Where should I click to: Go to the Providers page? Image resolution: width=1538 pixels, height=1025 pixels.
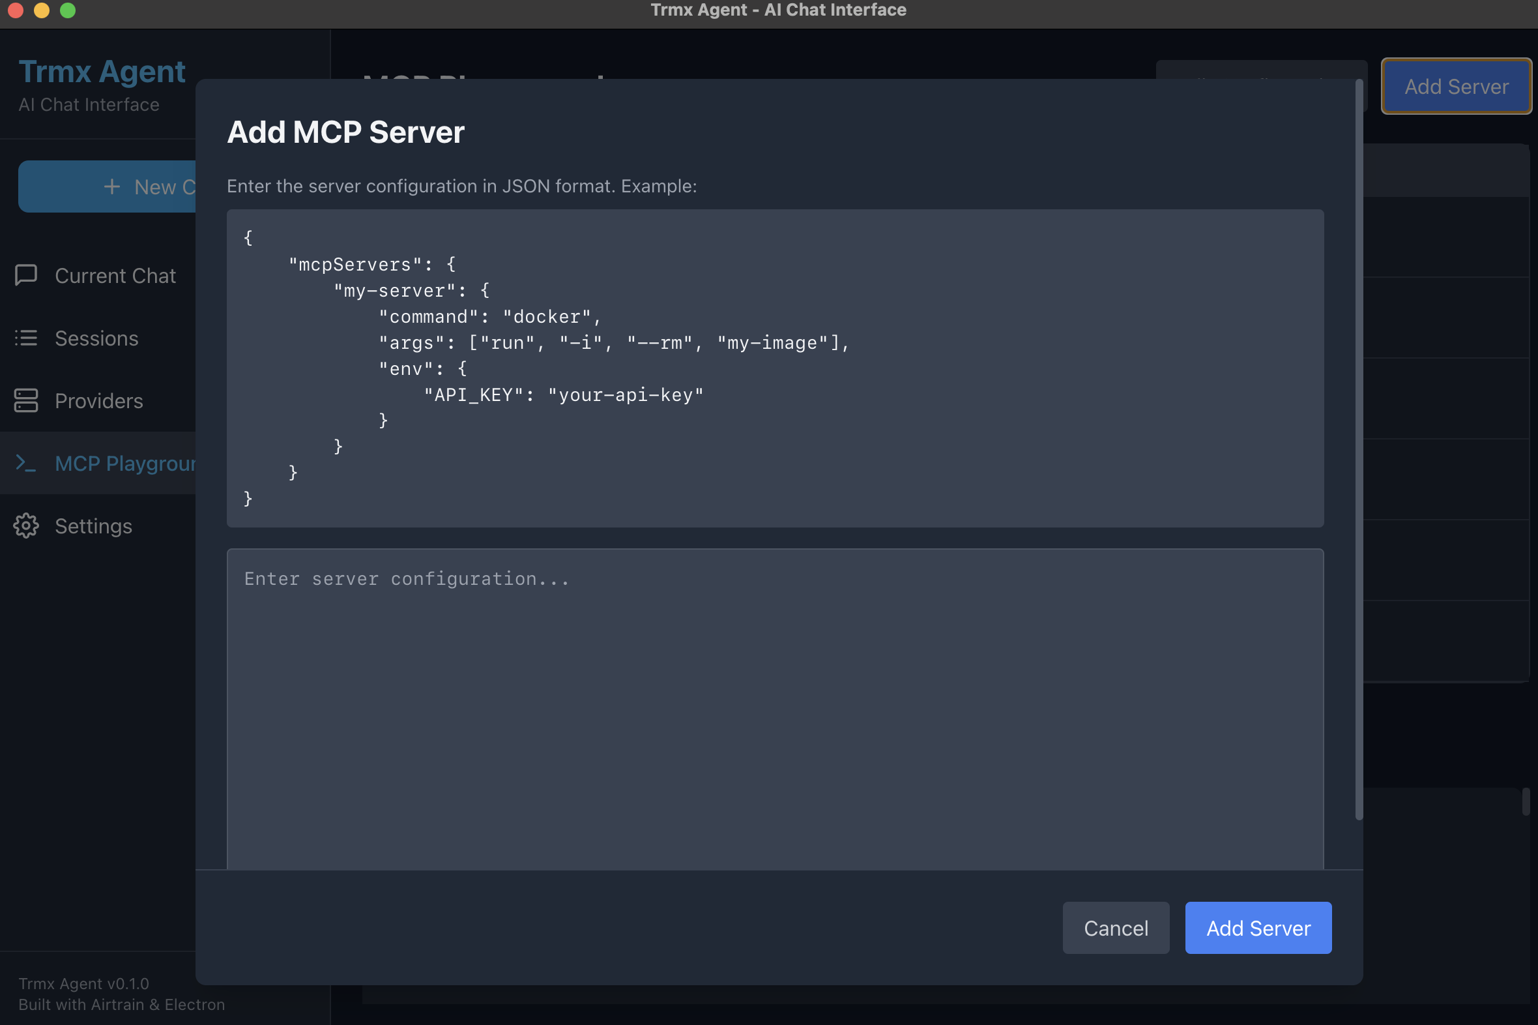point(98,401)
